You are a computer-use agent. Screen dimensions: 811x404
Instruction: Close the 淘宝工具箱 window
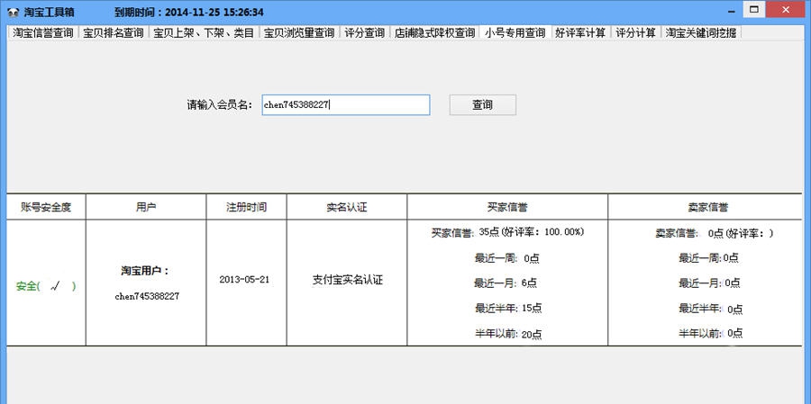coord(786,9)
